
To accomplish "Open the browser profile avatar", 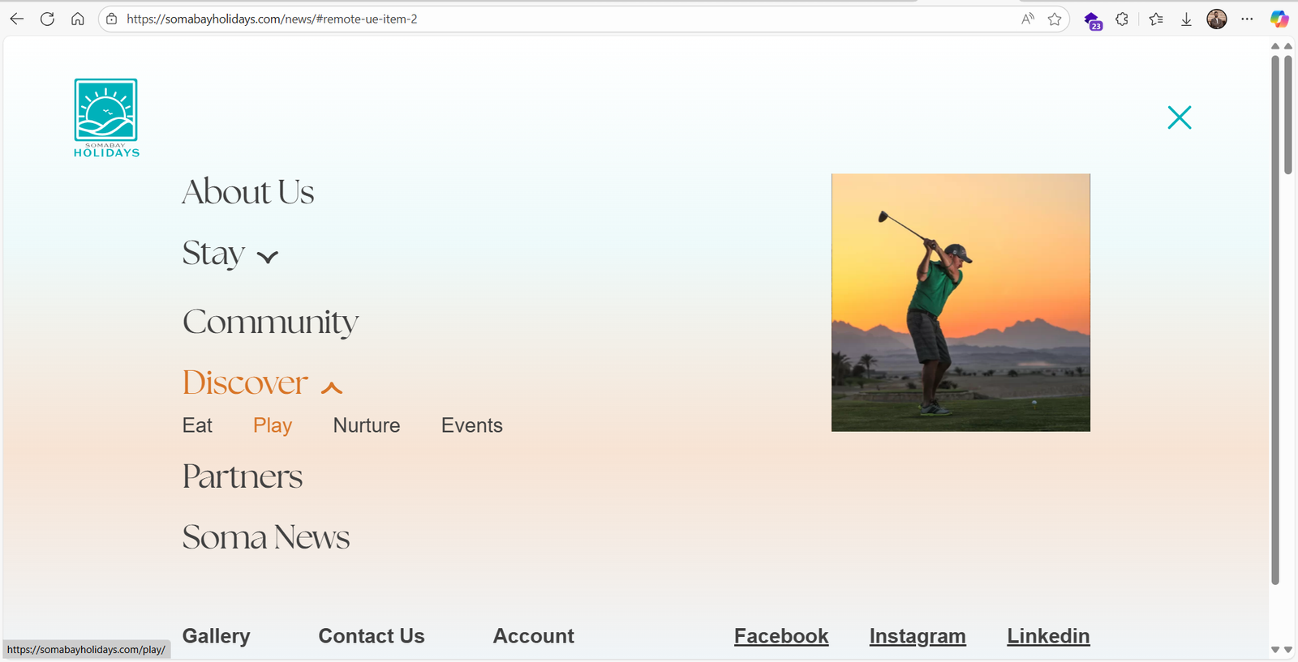I will [x=1216, y=19].
